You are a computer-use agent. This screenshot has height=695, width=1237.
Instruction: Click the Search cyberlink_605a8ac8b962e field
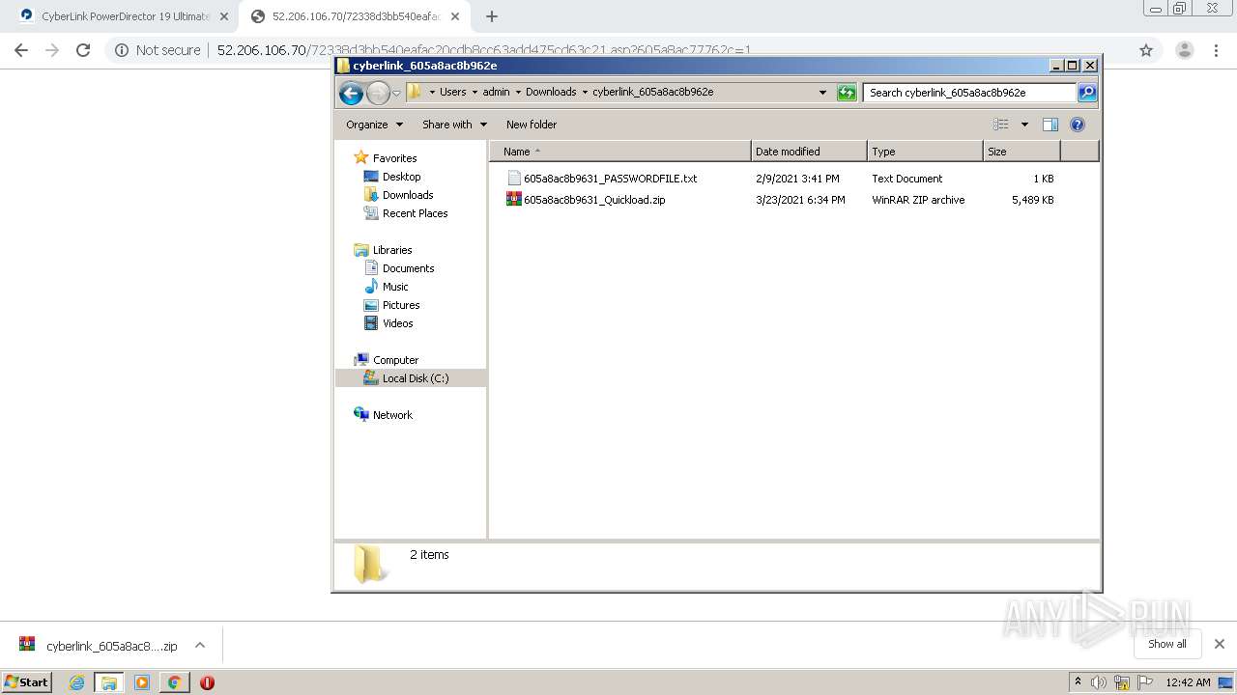pos(969,93)
